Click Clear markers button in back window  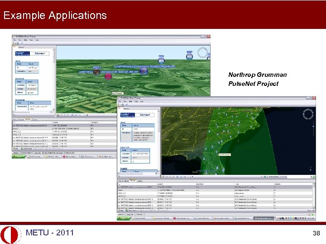pos(26,149)
